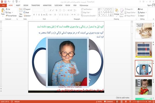The height and width of the screenshot is (103, 155).
Task: Copy the selection
Action: pyautogui.click(x=8, y=12)
